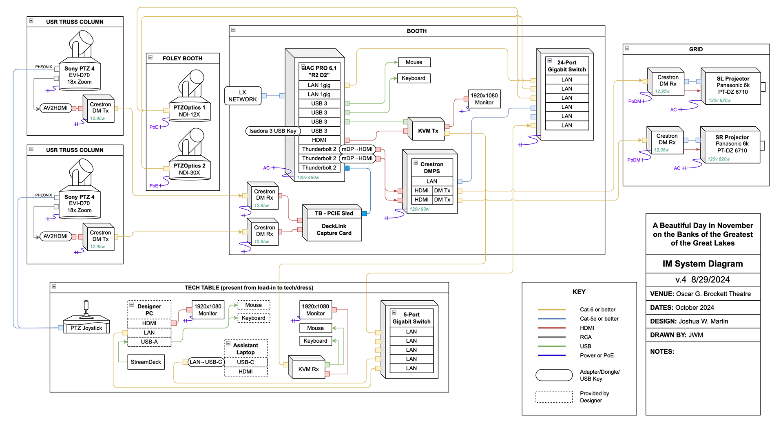Click the HDMI red line in the key

click(x=551, y=328)
